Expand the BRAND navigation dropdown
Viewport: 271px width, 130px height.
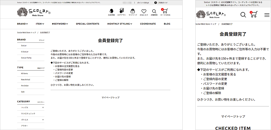point(22,24)
